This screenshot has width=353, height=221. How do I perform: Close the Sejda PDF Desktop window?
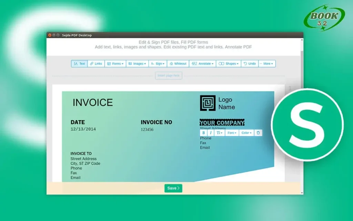(x=50, y=35)
